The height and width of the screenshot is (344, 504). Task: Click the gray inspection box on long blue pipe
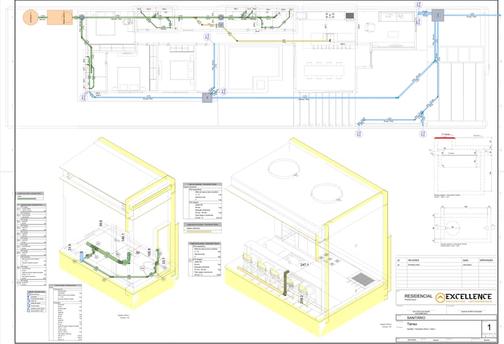207,97
